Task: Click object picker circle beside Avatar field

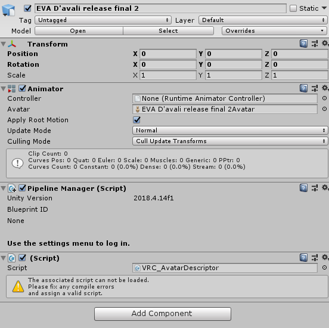Action: coord(324,109)
